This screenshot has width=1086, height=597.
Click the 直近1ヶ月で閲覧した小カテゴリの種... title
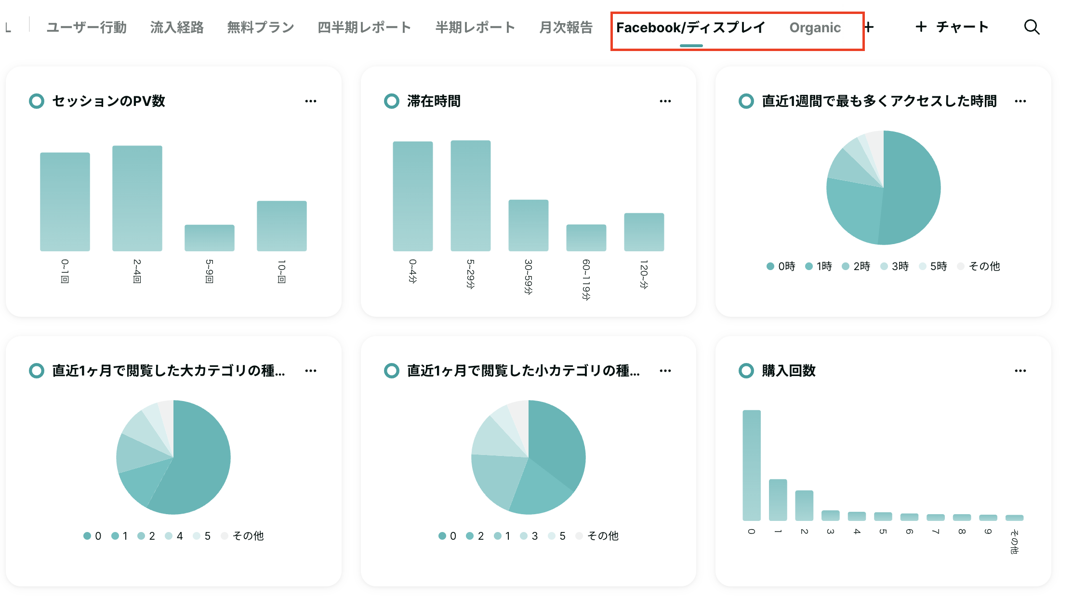coord(524,371)
